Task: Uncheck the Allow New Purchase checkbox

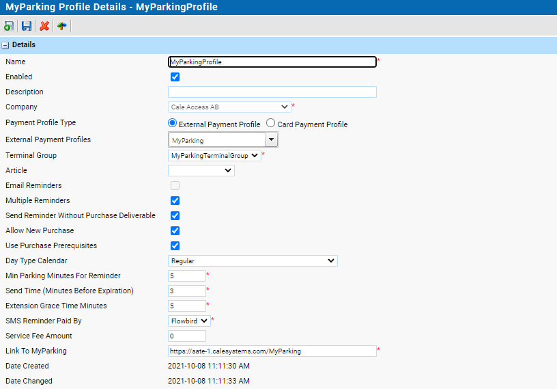Action: 175,230
